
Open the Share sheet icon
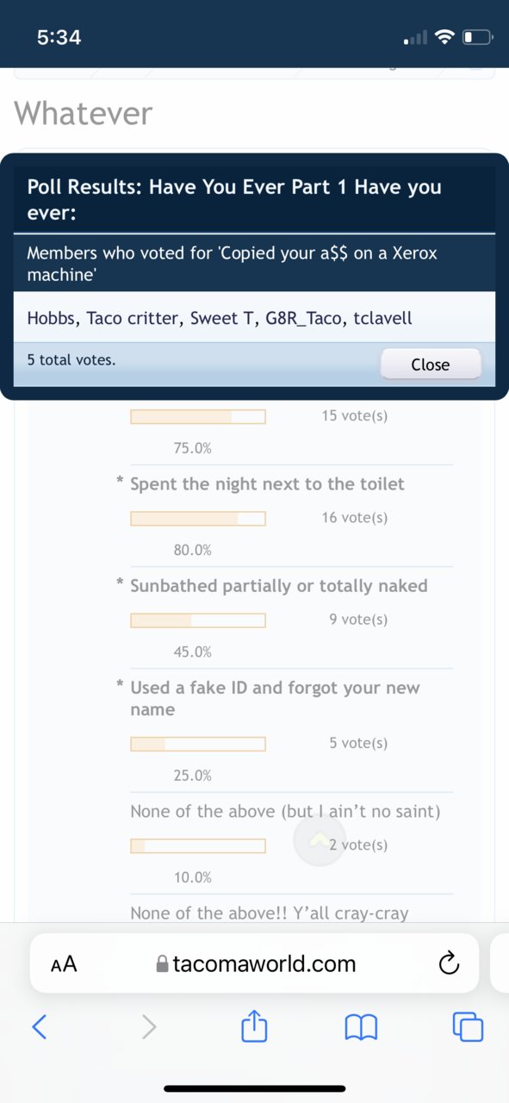tap(255, 1025)
